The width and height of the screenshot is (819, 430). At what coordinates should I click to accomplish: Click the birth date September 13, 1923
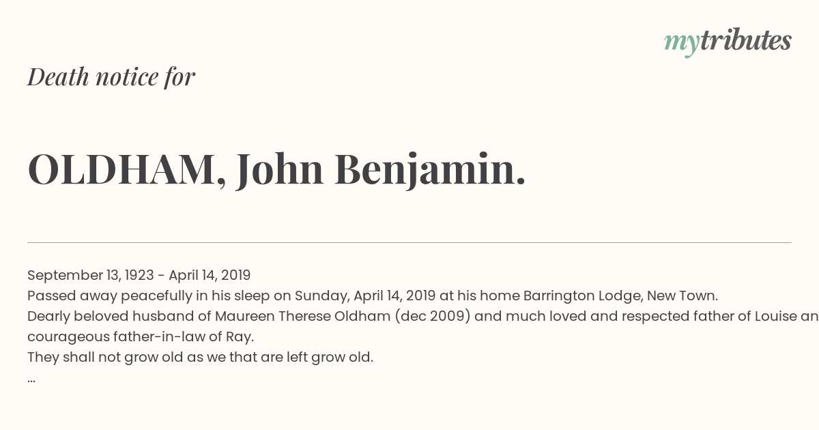(90, 275)
